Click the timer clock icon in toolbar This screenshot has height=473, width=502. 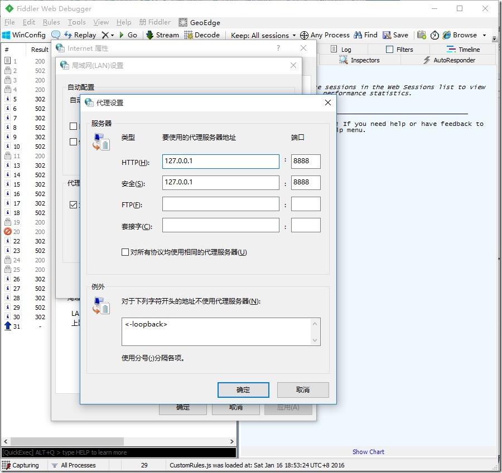pos(435,35)
